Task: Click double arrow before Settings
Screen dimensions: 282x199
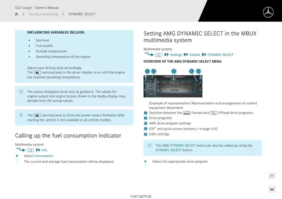Action: tap(167, 55)
